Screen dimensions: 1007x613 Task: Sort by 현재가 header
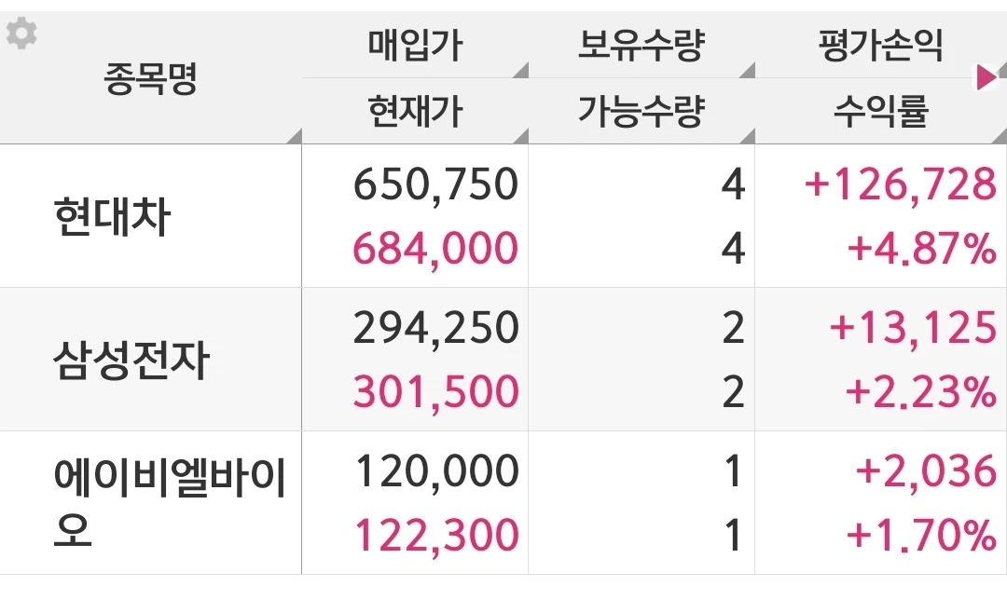(x=415, y=111)
